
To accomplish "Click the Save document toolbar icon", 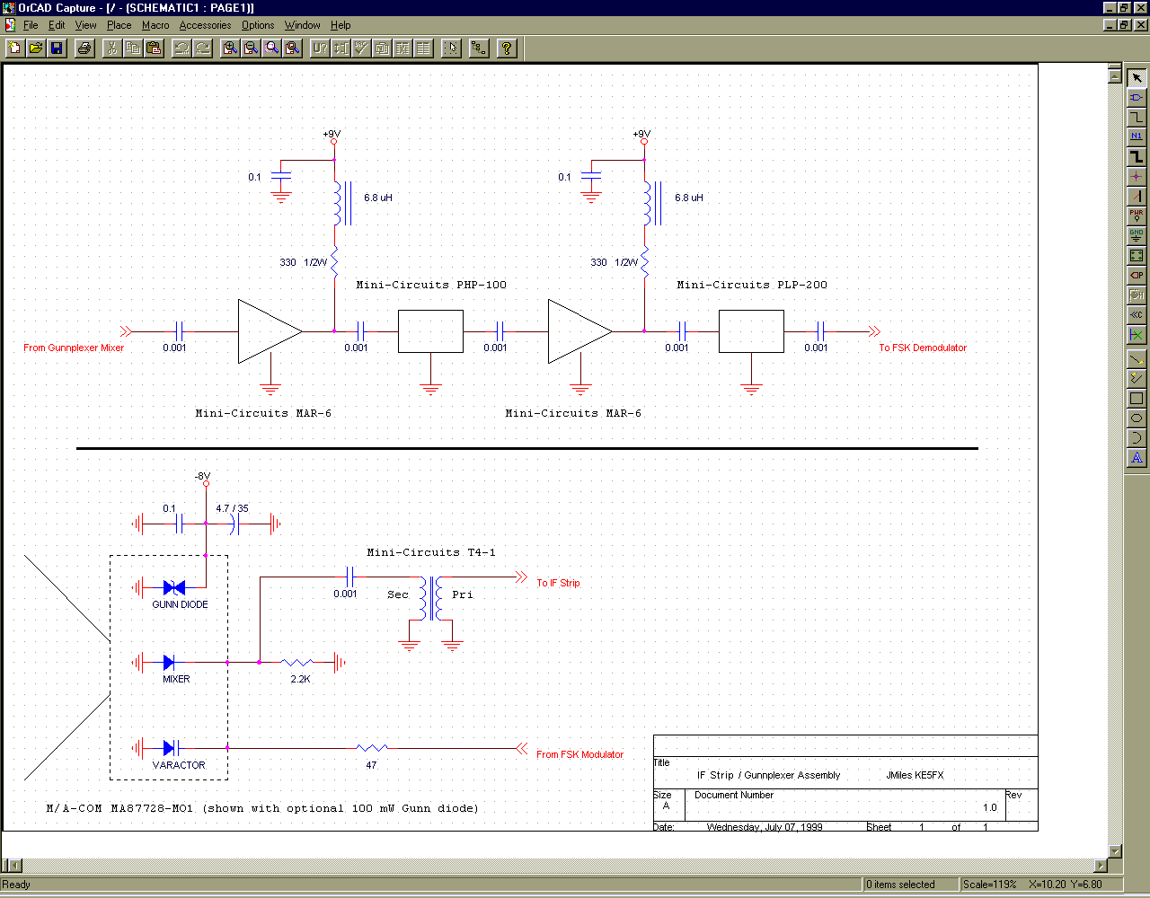I will coord(57,48).
